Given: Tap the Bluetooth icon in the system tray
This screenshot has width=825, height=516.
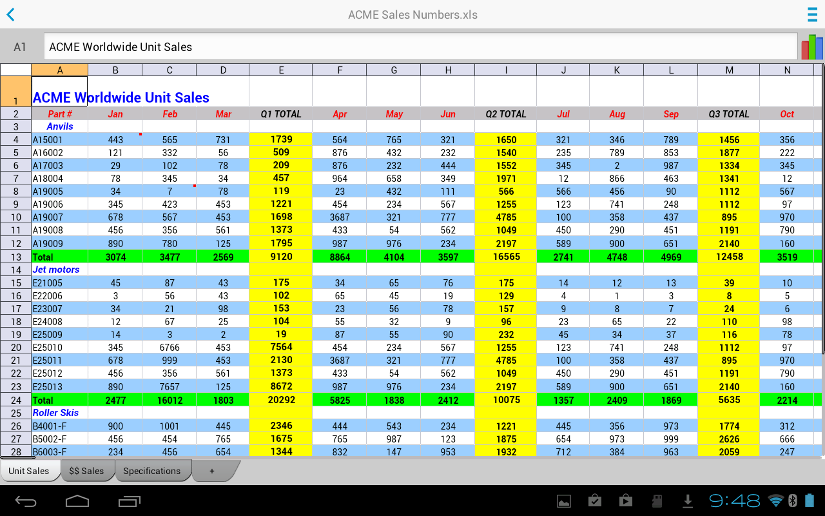Looking at the screenshot, I should (x=793, y=500).
